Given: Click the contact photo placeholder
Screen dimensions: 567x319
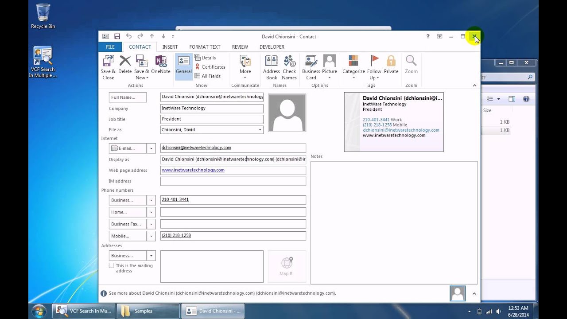Looking at the screenshot, I should point(287,113).
